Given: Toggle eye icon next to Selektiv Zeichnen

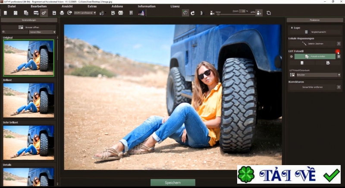Looking at the screenshot, I should point(339,44).
